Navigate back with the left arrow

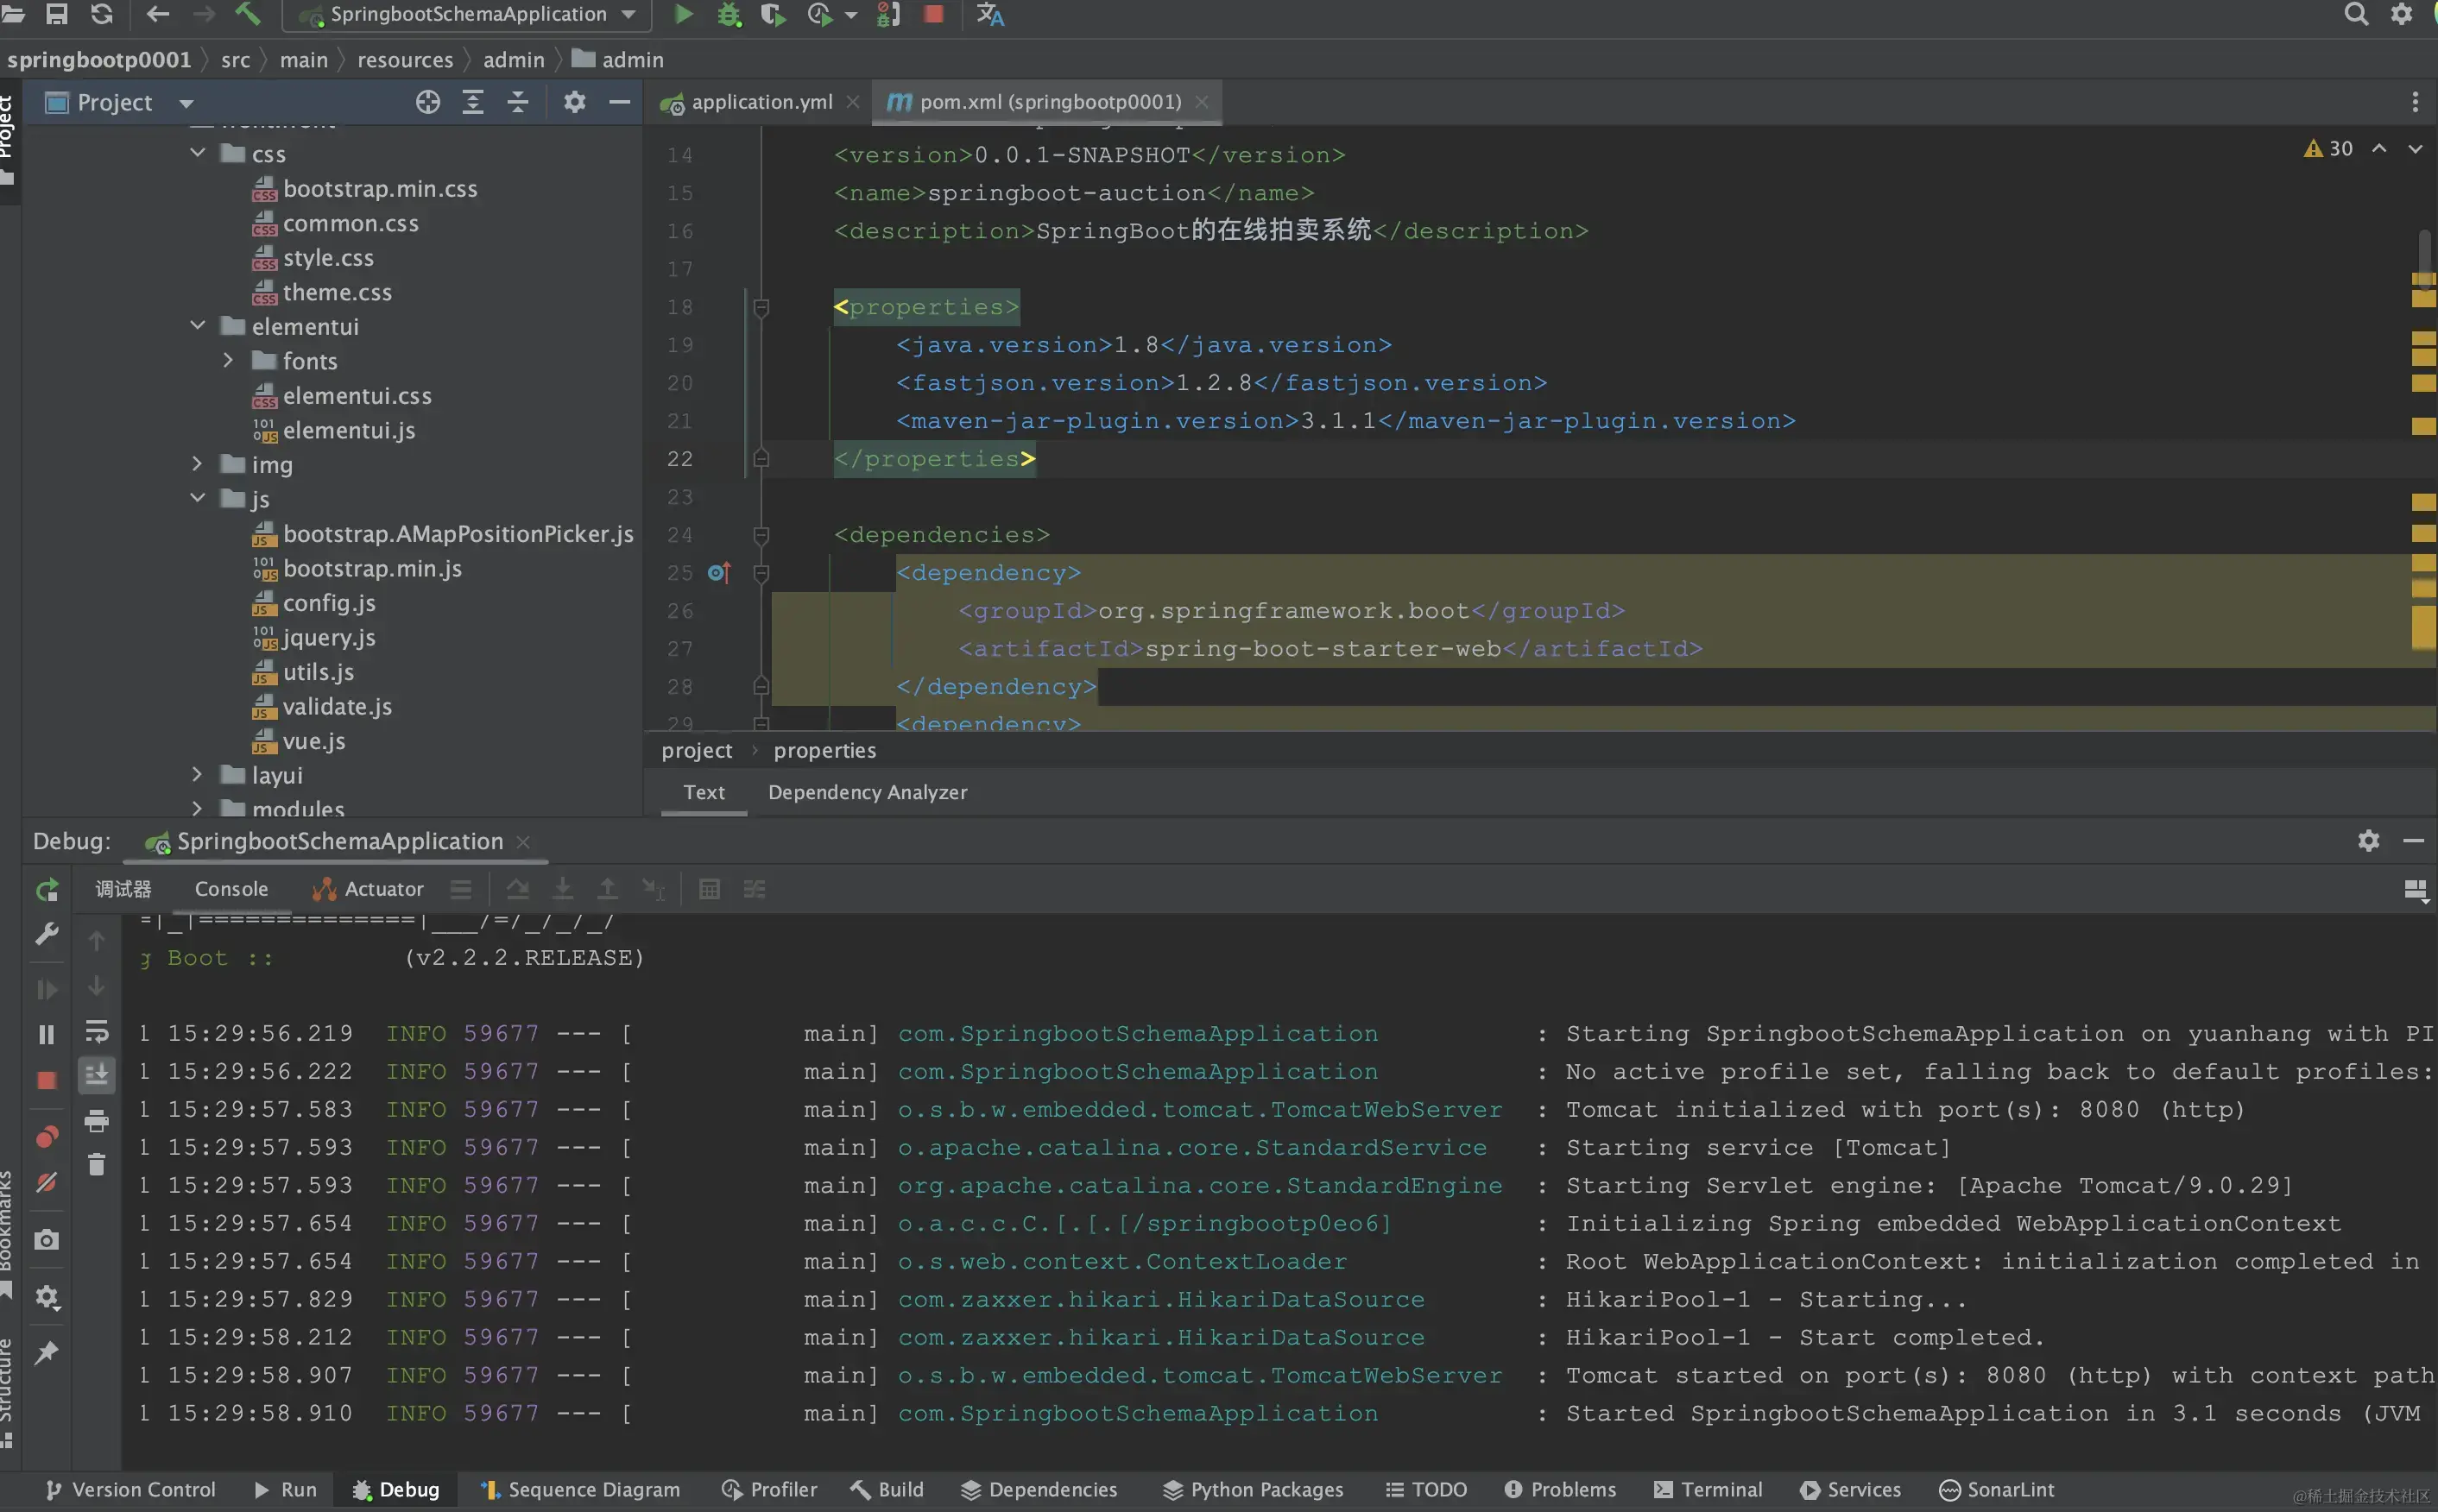tap(158, 14)
